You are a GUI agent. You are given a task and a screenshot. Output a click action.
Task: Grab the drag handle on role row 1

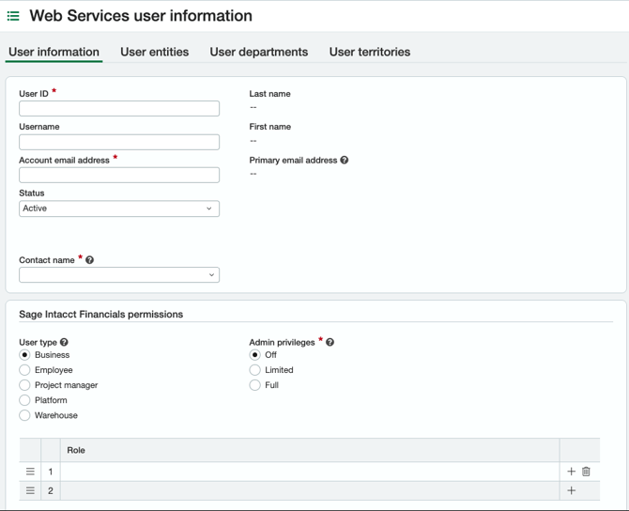[30, 472]
